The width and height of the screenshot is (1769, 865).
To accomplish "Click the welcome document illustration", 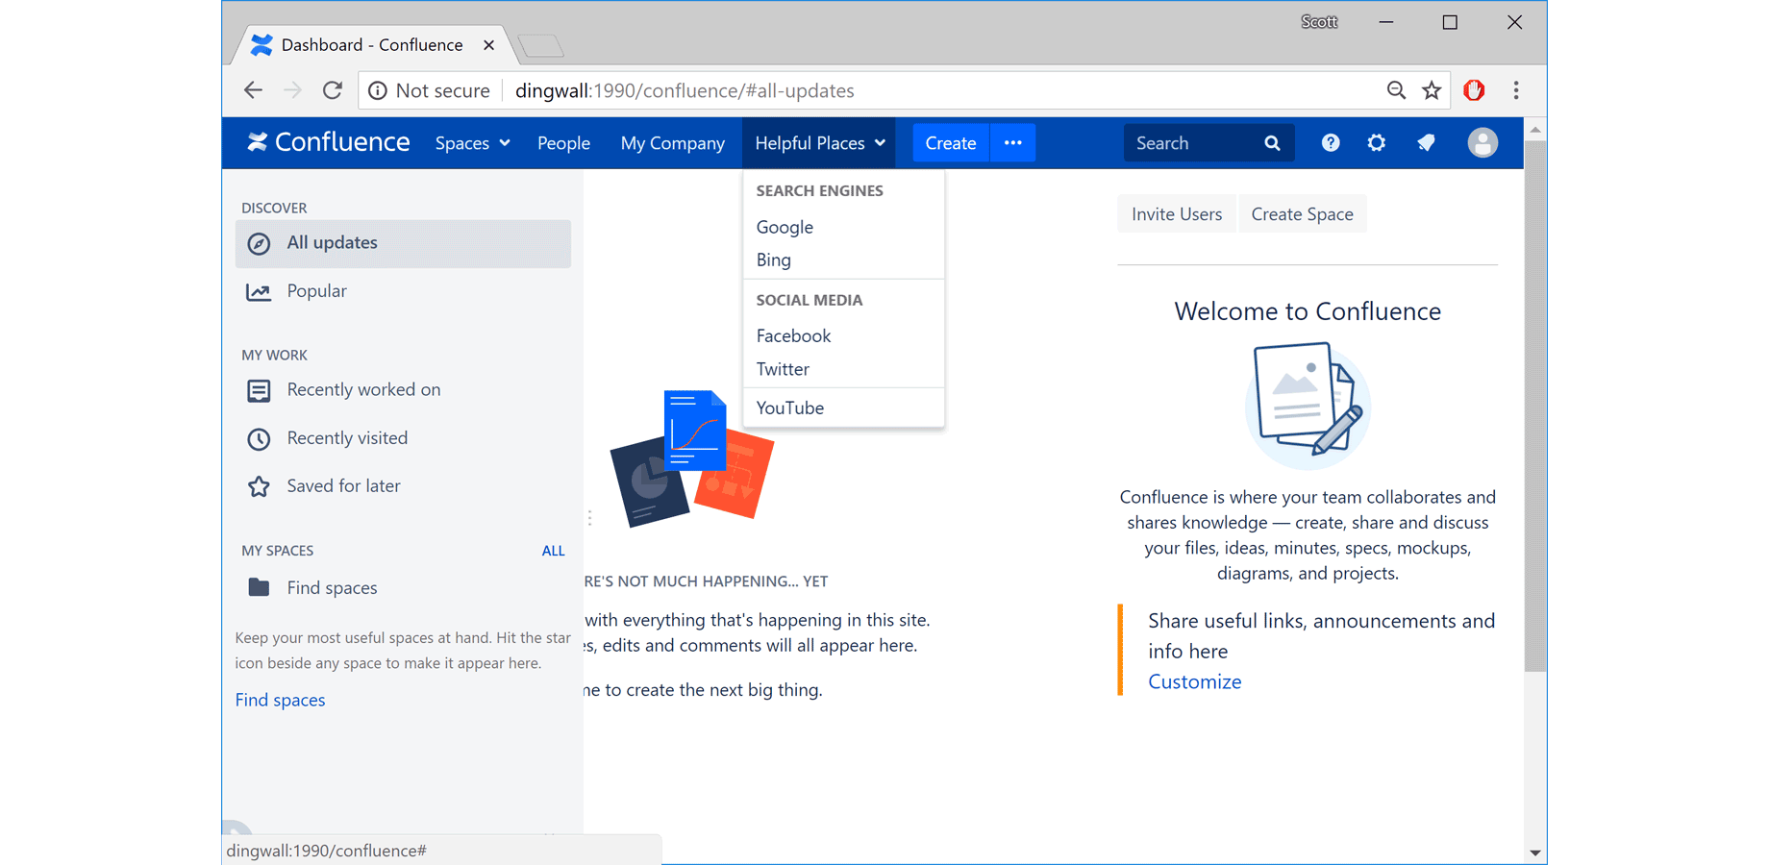I will 1308,405.
